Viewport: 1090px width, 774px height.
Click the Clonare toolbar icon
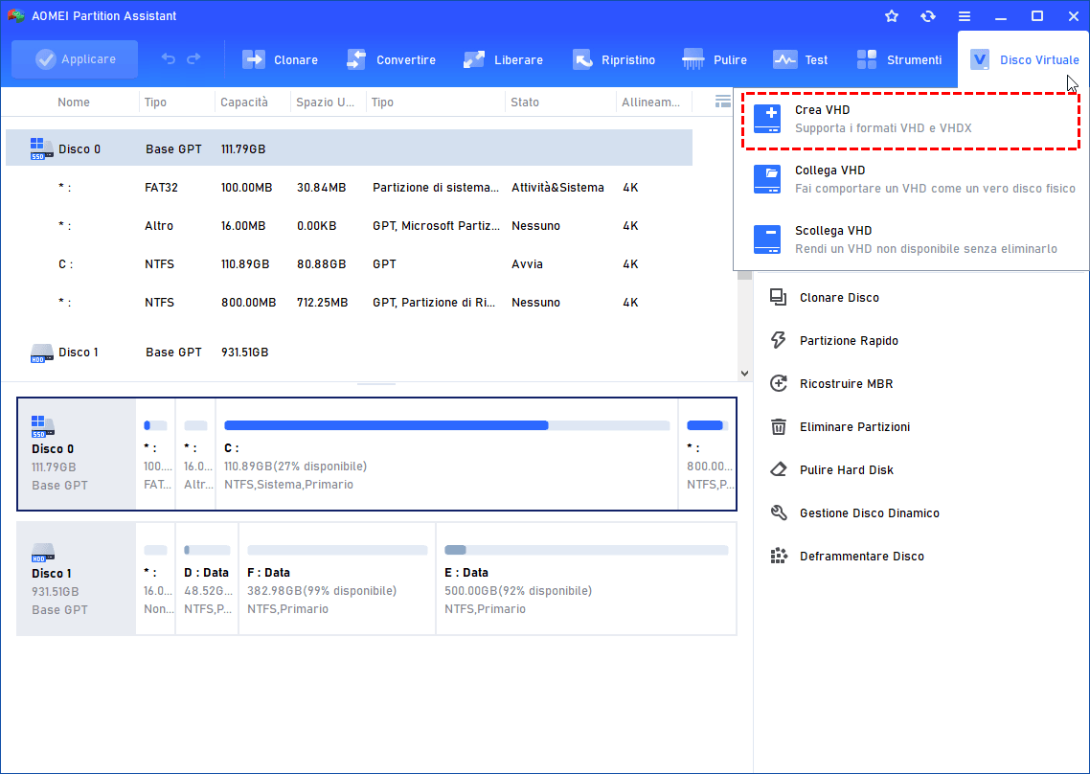pos(254,59)
